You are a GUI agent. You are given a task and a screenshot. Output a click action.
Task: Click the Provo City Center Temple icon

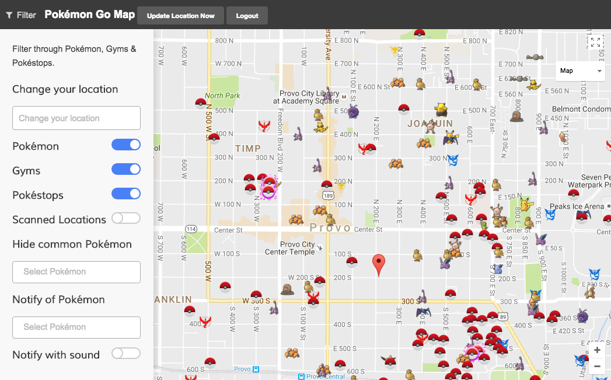coord(320,248)
